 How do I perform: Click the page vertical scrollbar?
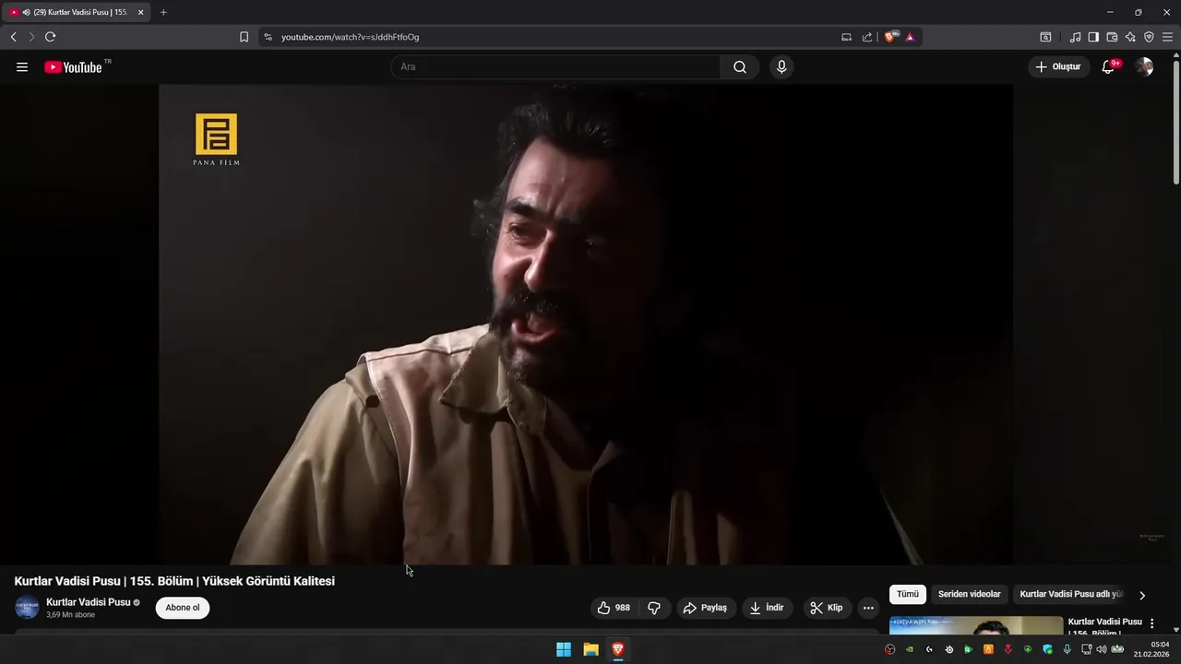(x=1175, y=120)
